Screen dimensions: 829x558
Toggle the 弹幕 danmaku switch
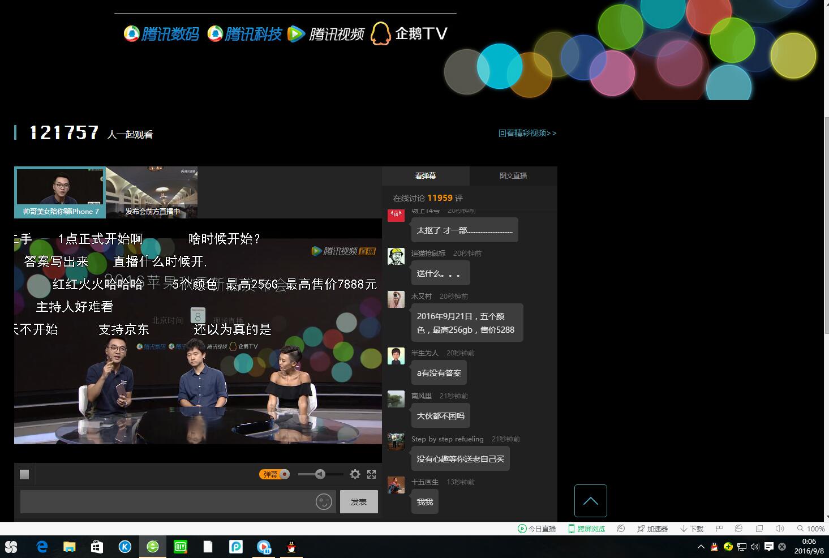click(x=274, y=474)
